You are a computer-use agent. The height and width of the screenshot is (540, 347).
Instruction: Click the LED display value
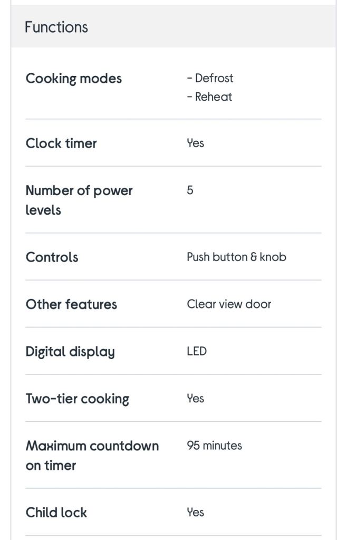197,351
